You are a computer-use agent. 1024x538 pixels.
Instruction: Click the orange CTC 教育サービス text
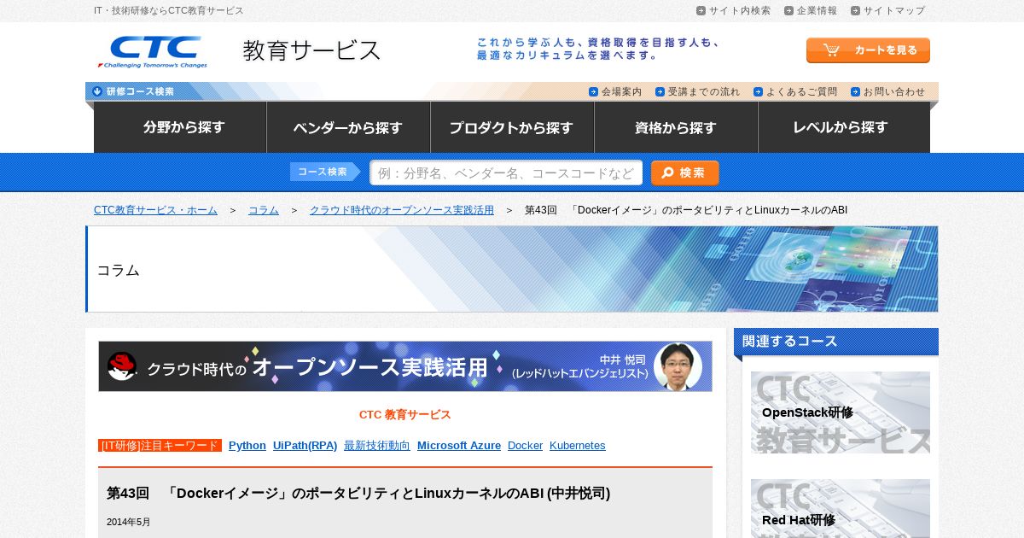click(x=405, y=415)
